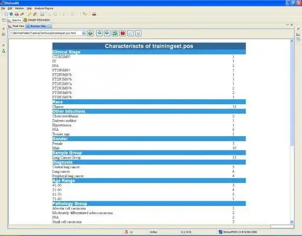Image resolution: width=302 pixels, height=236 pixels.
Task: Click the 'Characteriscts of trainingset.pos' title
Action: point(149,46)
